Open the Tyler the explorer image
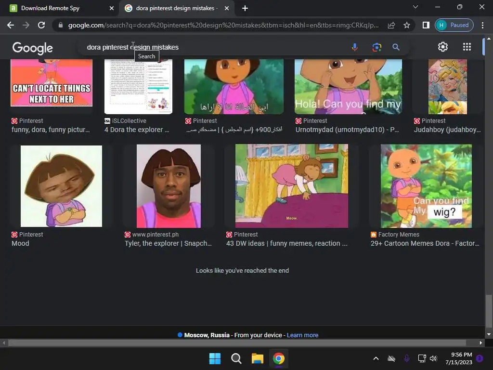Viewport: 493px width, 370px height. coord(169,186)
